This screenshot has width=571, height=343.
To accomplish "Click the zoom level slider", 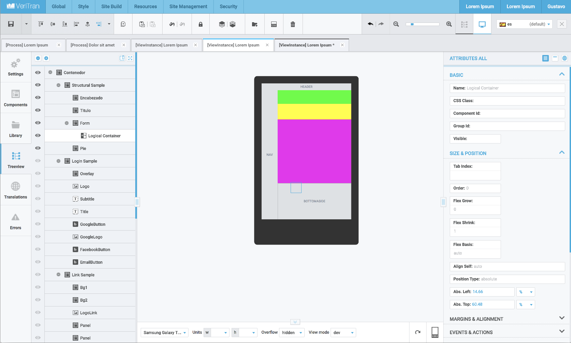I will pyautogui.click(x=422, y=24).
